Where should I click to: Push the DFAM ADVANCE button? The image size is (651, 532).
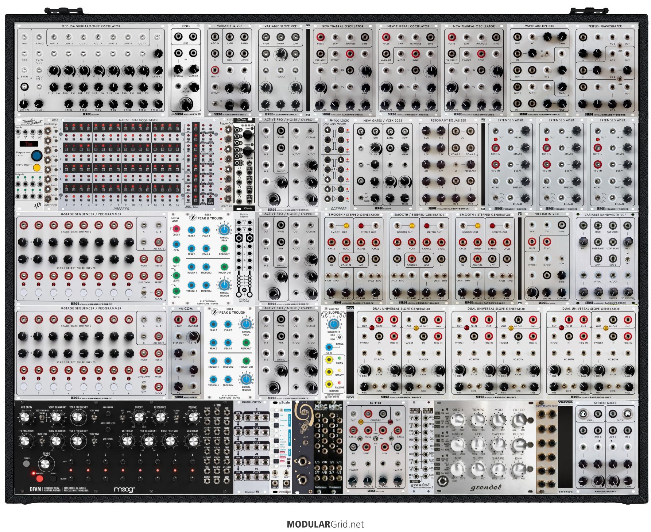click(53, 479)
